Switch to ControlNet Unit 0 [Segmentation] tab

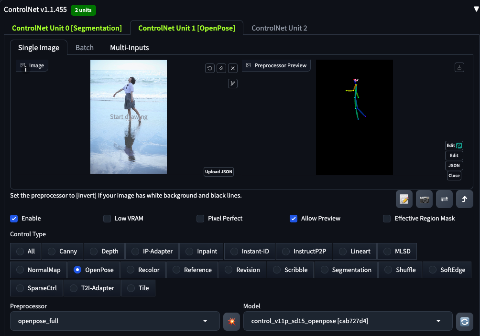67,28
